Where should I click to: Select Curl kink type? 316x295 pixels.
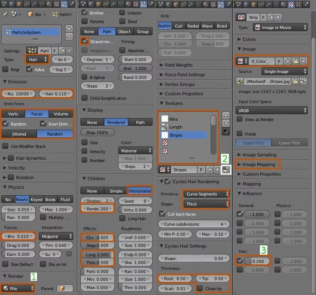(x=179, y=26)
